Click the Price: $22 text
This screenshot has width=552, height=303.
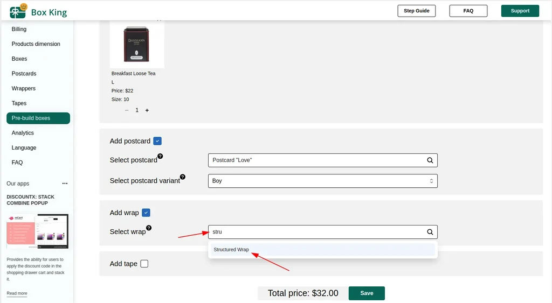[122, 91]
